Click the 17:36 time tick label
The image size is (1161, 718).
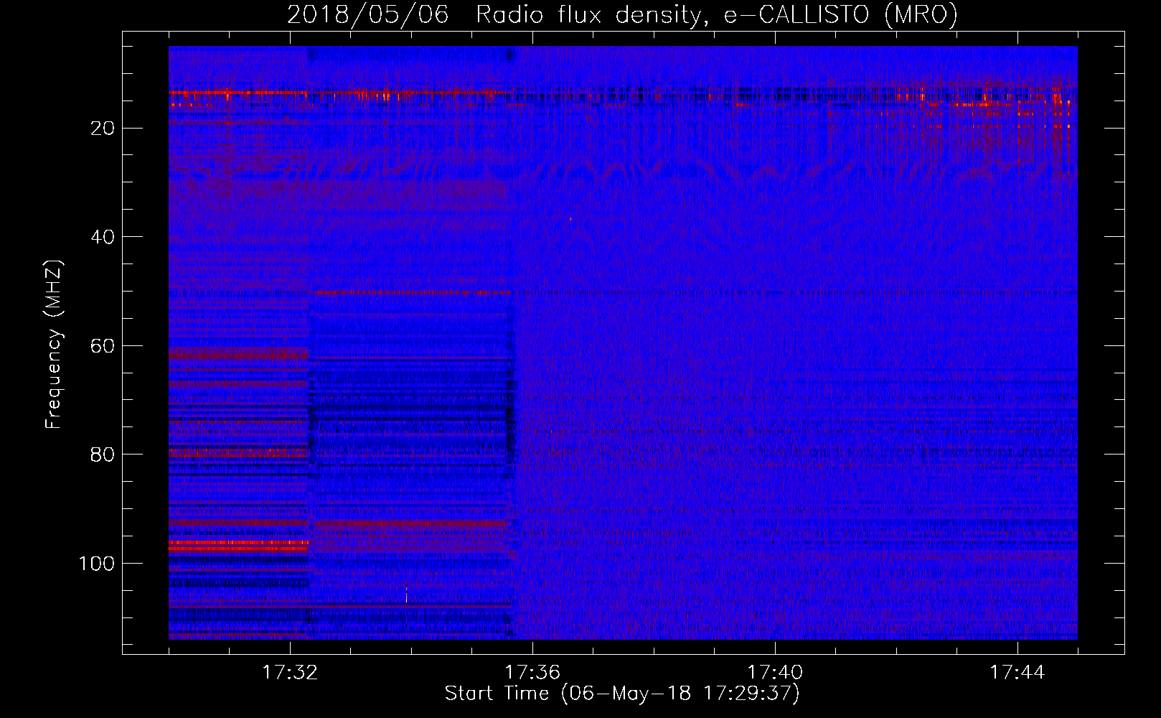(x=532, y=673)
